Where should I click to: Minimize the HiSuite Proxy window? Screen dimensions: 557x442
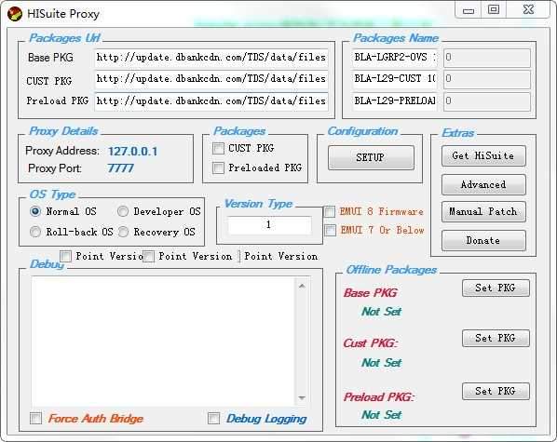click(x=469, y=9)
